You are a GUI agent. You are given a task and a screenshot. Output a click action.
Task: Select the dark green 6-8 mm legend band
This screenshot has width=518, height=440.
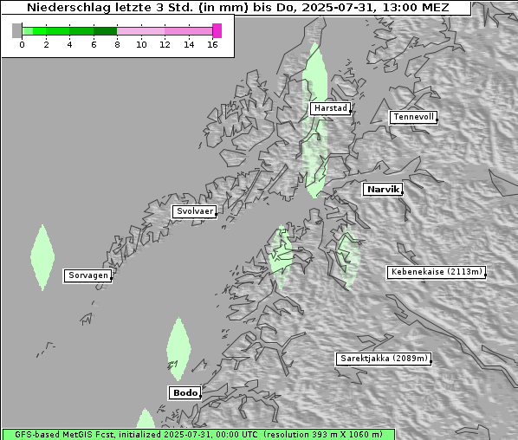tap(106, 31)
